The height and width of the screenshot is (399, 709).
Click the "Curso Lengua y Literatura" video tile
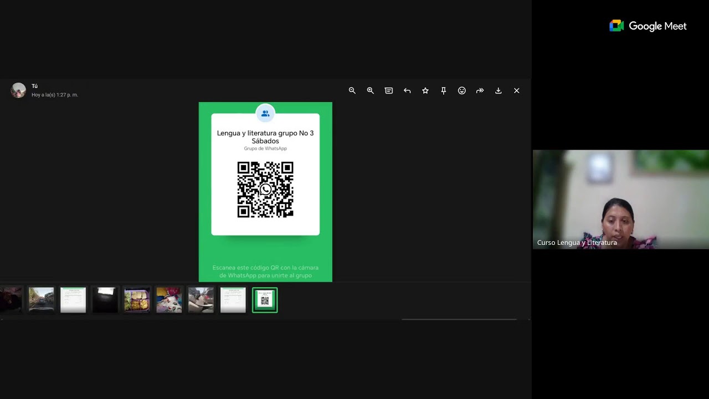pyautogui.click(x=620, y=199)
